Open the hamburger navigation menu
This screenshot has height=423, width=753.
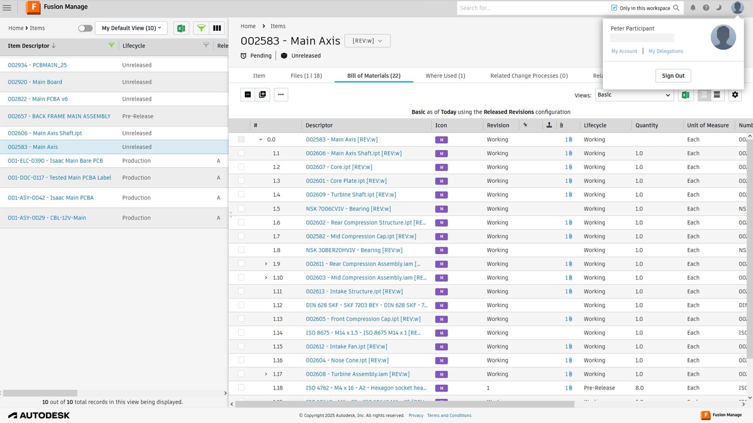coord(7,7)
